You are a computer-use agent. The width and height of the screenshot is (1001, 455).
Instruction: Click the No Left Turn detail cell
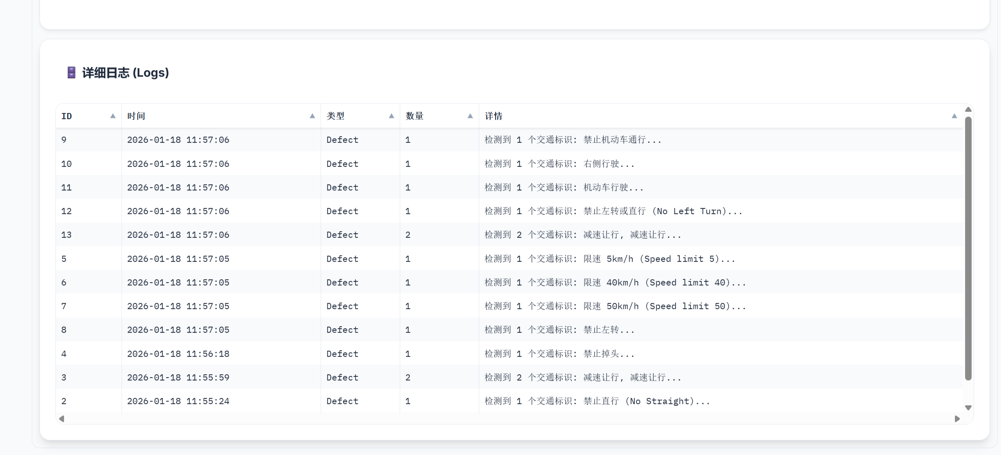coord(613,211)
